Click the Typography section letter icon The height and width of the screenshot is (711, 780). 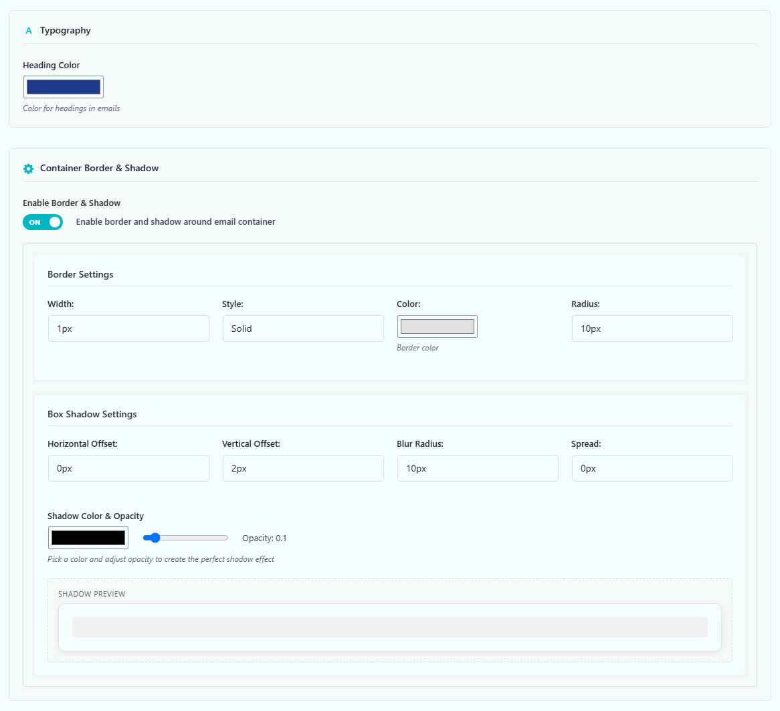[28, 31]
